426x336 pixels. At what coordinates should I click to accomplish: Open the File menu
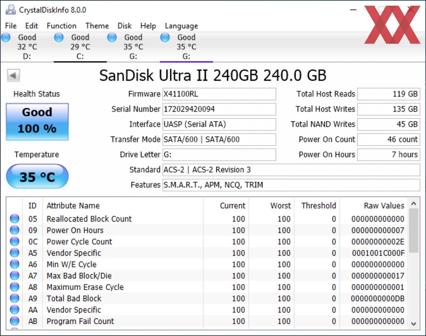coord(11,26)
